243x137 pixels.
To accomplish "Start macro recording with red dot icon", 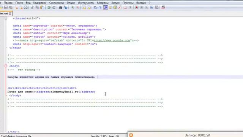I will click(137, 7).
